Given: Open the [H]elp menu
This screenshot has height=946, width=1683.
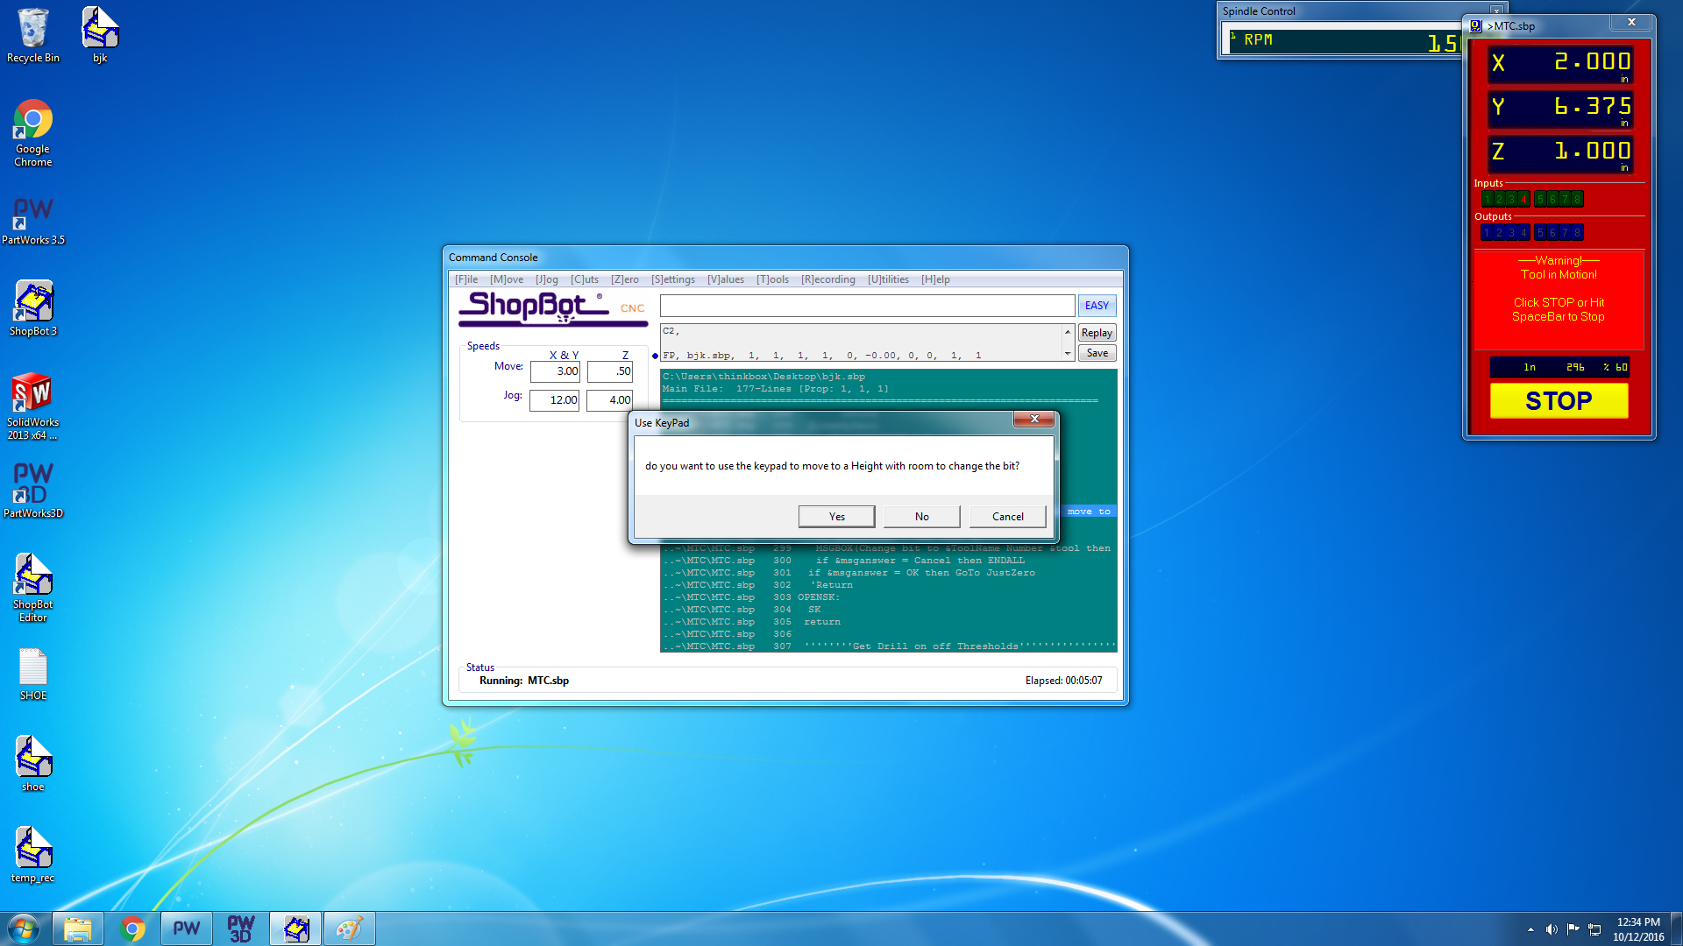Looking at the screenshot, I should 935,279.
